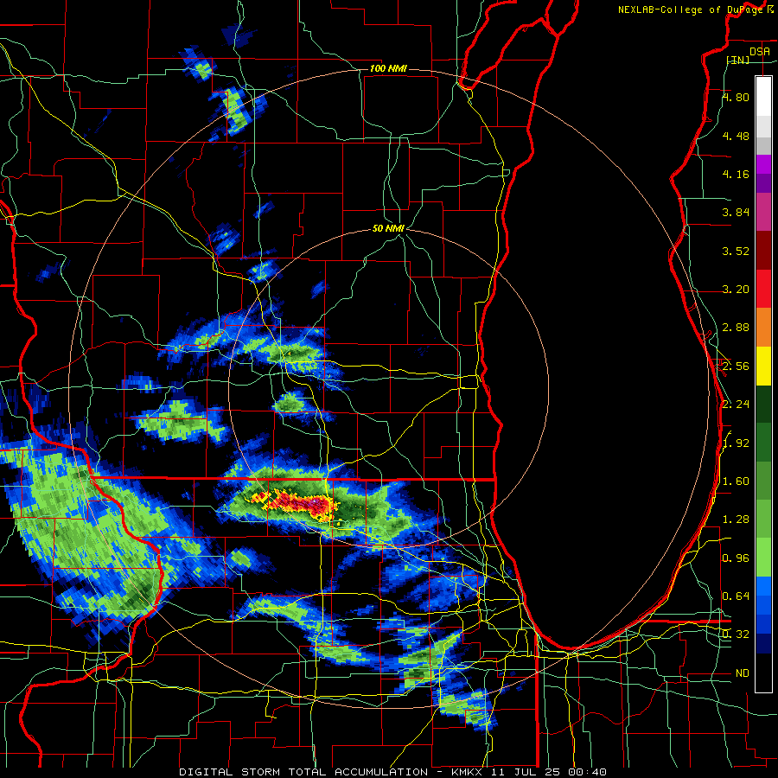The width and height of the screenshot is (778, 778).
Task: Click the 1.28 legend value
Action: 736,520
